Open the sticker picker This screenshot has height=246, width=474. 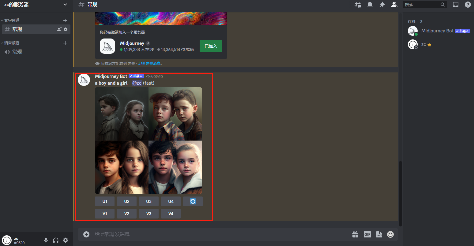tap(379, 234)
